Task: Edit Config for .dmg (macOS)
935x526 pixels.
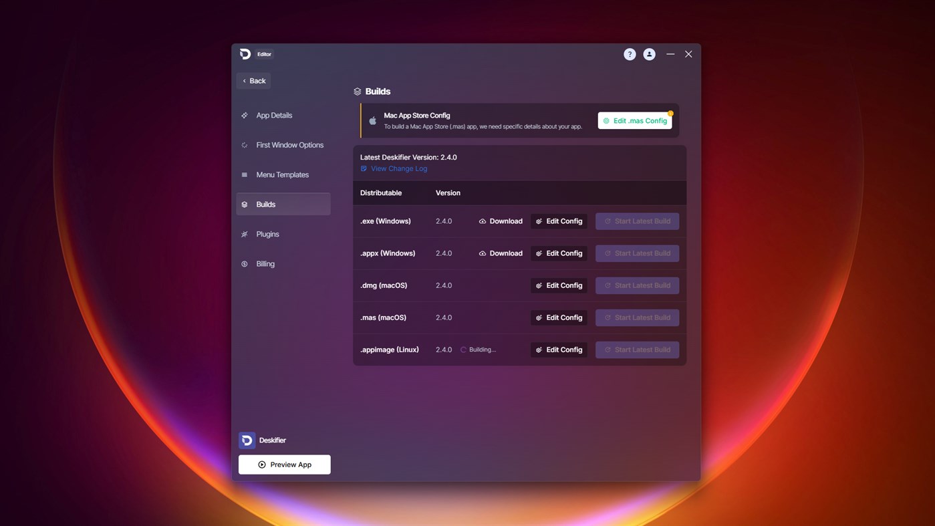Action: pyautogui.click(x=559, y=285)
